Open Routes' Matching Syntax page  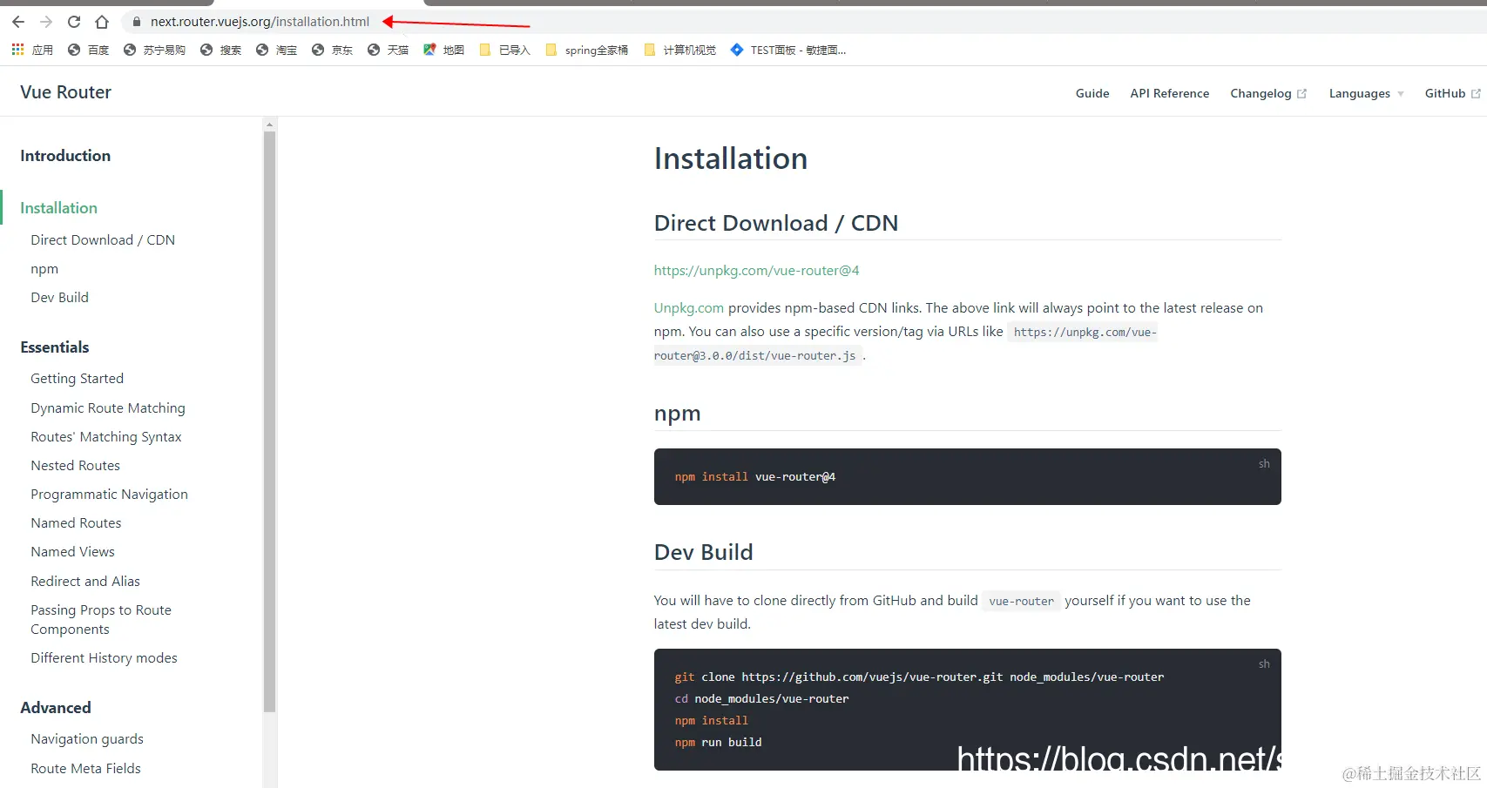[106, 437]
